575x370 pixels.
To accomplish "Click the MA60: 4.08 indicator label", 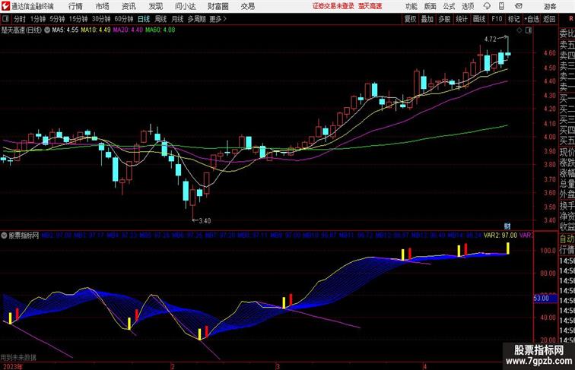I will (160, 30).
